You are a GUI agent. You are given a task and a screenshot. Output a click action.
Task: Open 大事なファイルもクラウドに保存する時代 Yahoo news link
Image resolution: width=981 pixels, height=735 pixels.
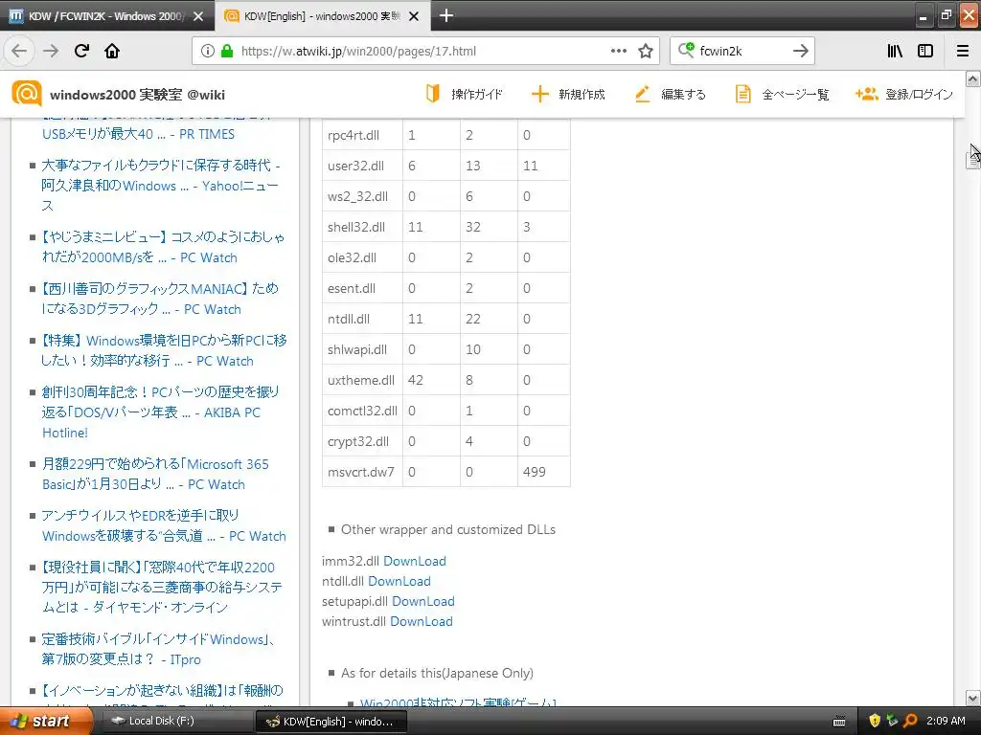(x=160, y=185)
